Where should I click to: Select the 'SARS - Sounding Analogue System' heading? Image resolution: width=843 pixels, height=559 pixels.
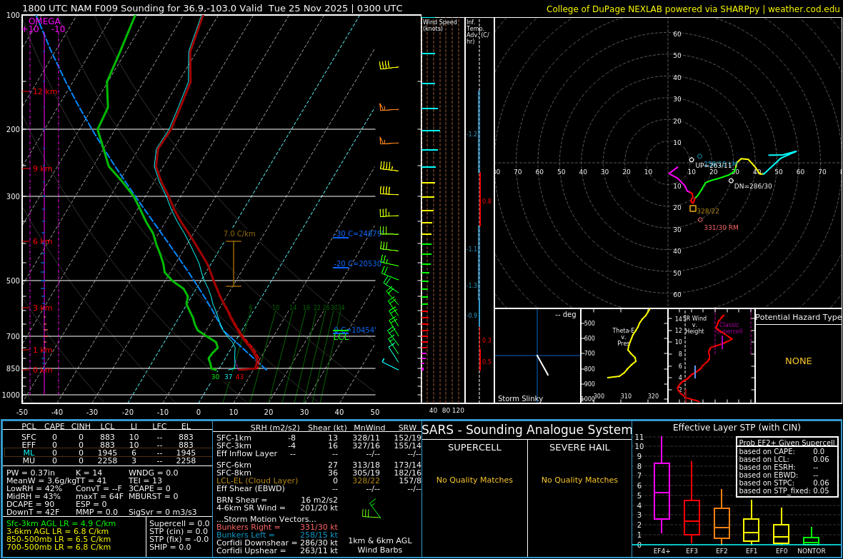point(527,430)
